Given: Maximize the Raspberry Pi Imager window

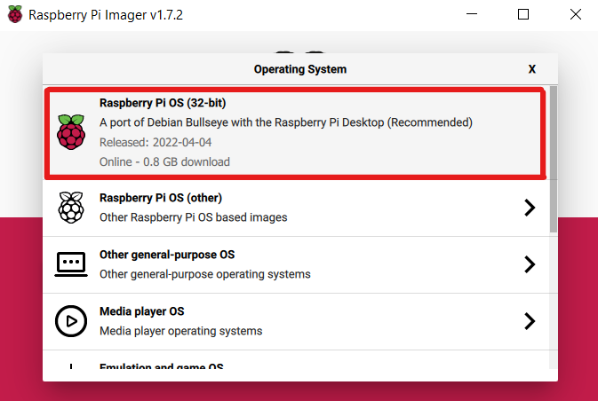Looking at the screenshot, I should click(x=523, y=14).
